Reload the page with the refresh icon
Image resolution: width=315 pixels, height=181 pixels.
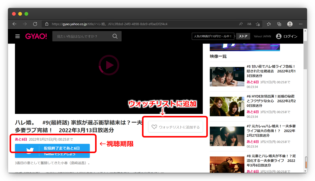(x=35, y=24)
